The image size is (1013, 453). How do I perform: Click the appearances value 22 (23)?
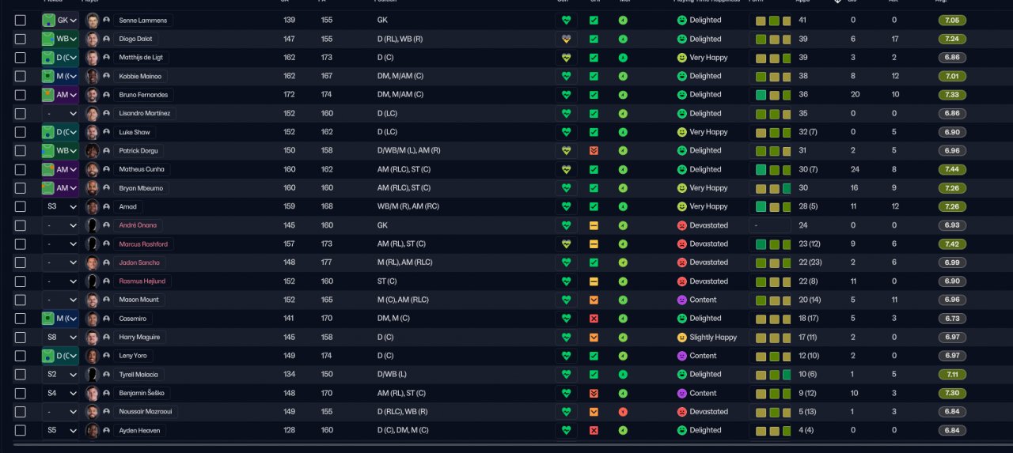pyautogui.click(x=810, y=262)
